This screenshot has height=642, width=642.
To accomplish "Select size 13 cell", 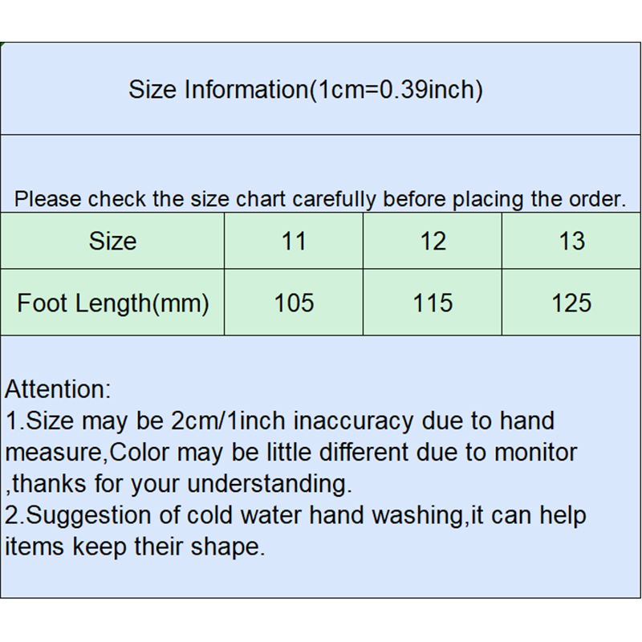I will [x=571, y=241].
